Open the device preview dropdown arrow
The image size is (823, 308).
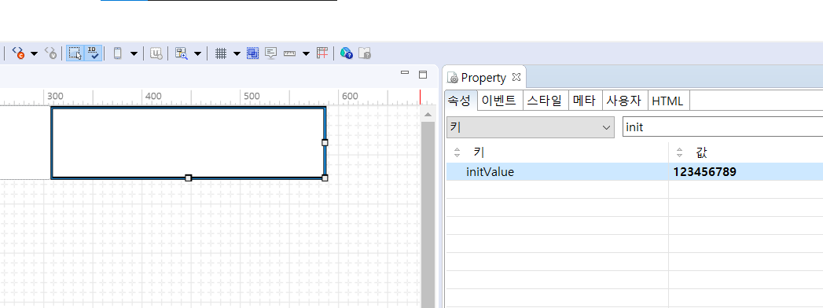point(134,53)
